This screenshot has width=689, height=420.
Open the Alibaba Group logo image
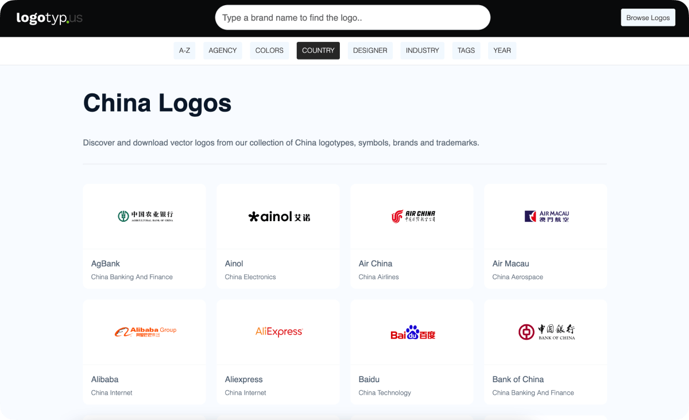coord(145,332)
